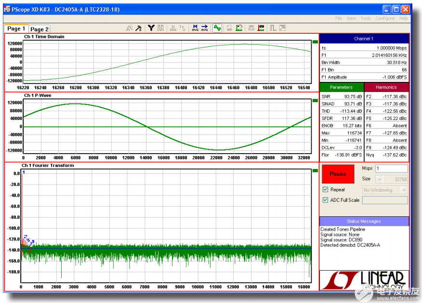
Task: Click the green Parameters header
Action: coord(342,87)
